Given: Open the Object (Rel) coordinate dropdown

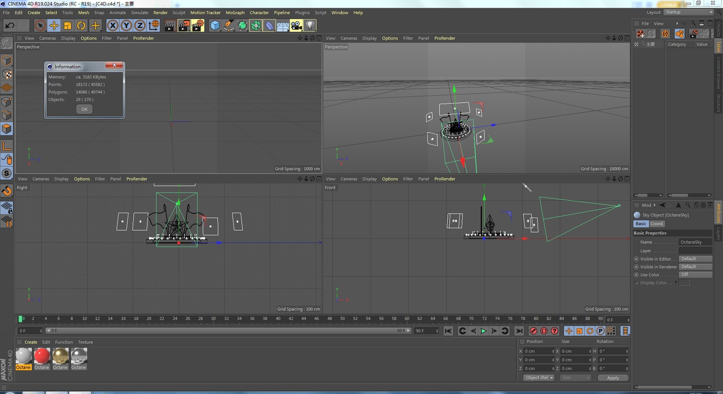Looking at the screenshot, I should (x=539, y=377).
